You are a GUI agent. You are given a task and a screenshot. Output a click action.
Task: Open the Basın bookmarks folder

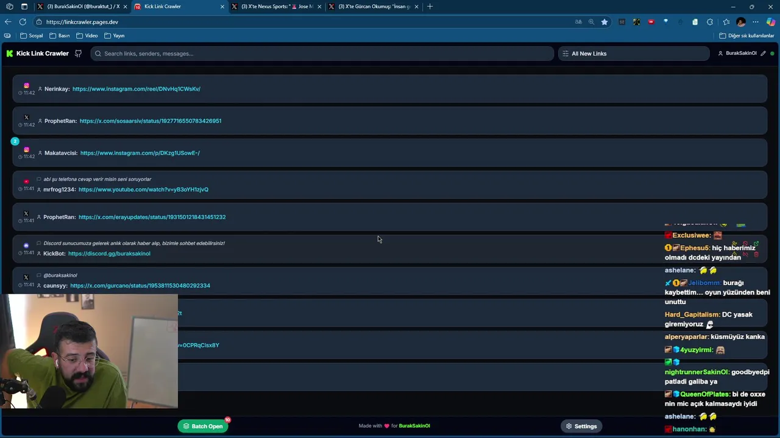click(60, 36)
